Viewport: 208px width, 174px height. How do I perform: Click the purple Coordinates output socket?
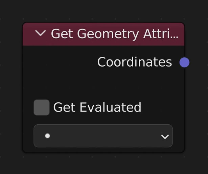click(x=184, y=62)
